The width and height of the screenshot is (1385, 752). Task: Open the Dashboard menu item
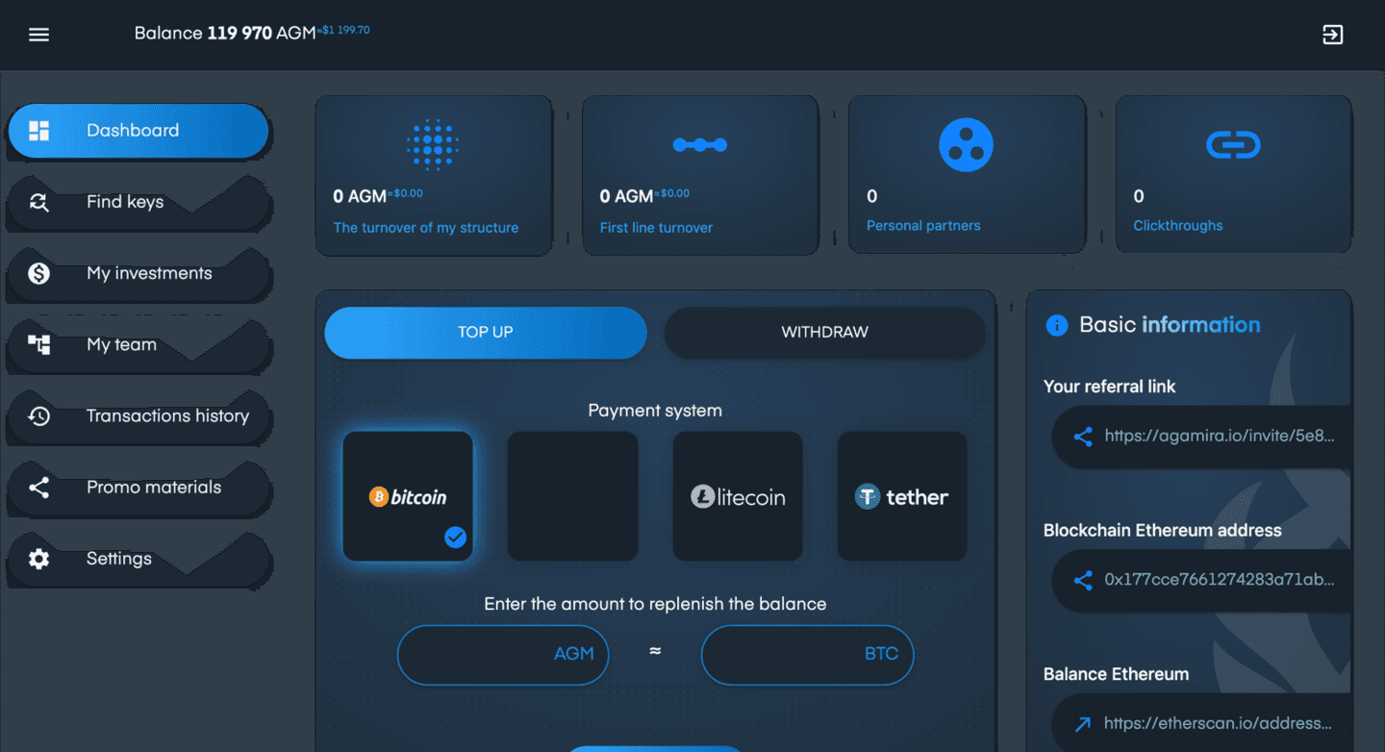pos(138,131)
